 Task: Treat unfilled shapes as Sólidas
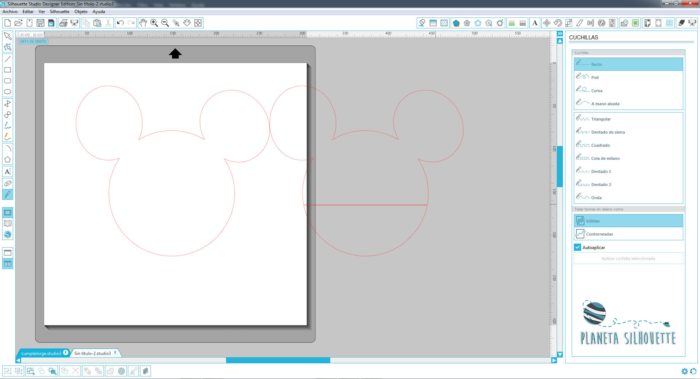click(629, 221)
